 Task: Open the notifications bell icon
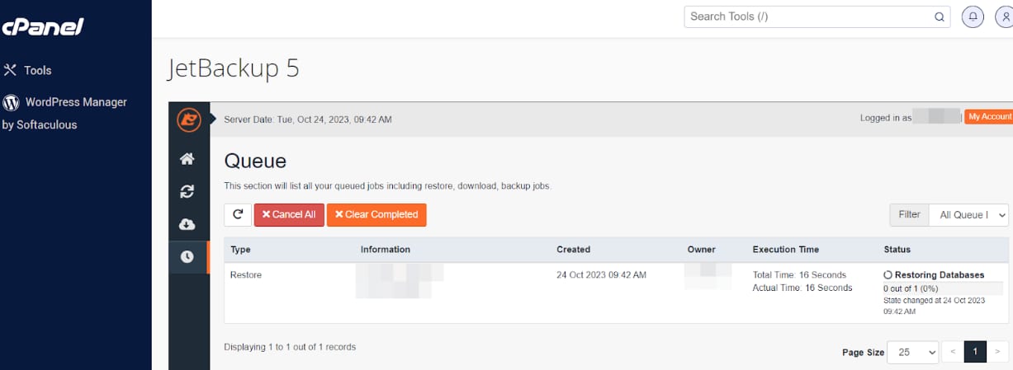tap(973, 16)
